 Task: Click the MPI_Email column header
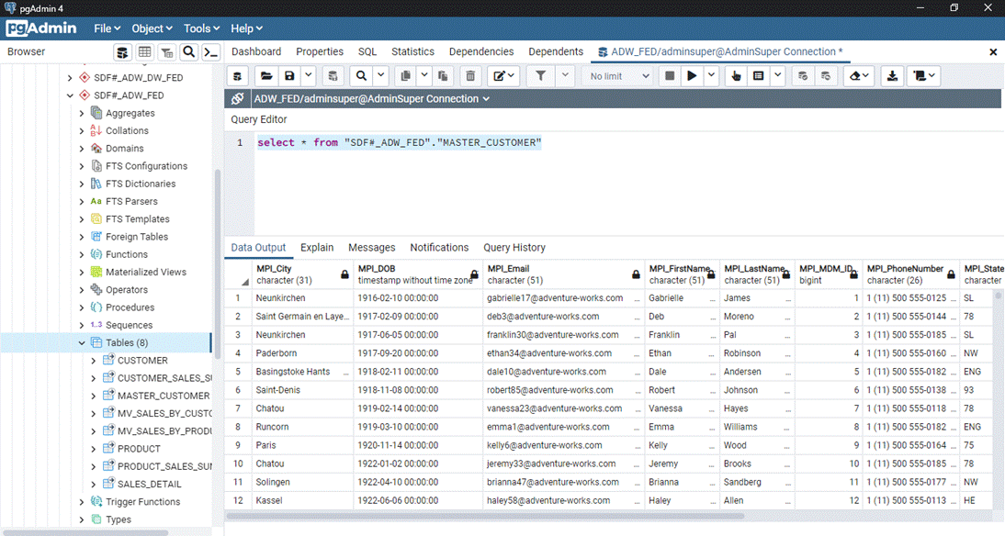click(x=563, y=274)
